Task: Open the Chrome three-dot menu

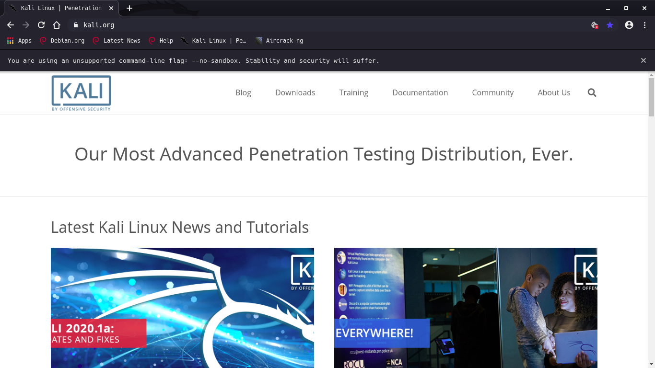Action: [x=644, y=25]
